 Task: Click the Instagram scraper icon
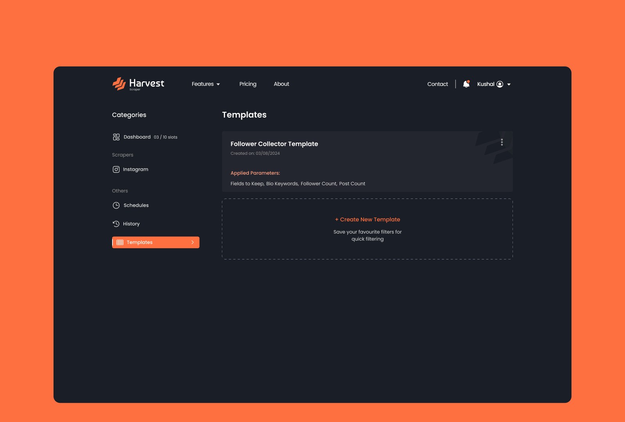(x=116, y=169)
